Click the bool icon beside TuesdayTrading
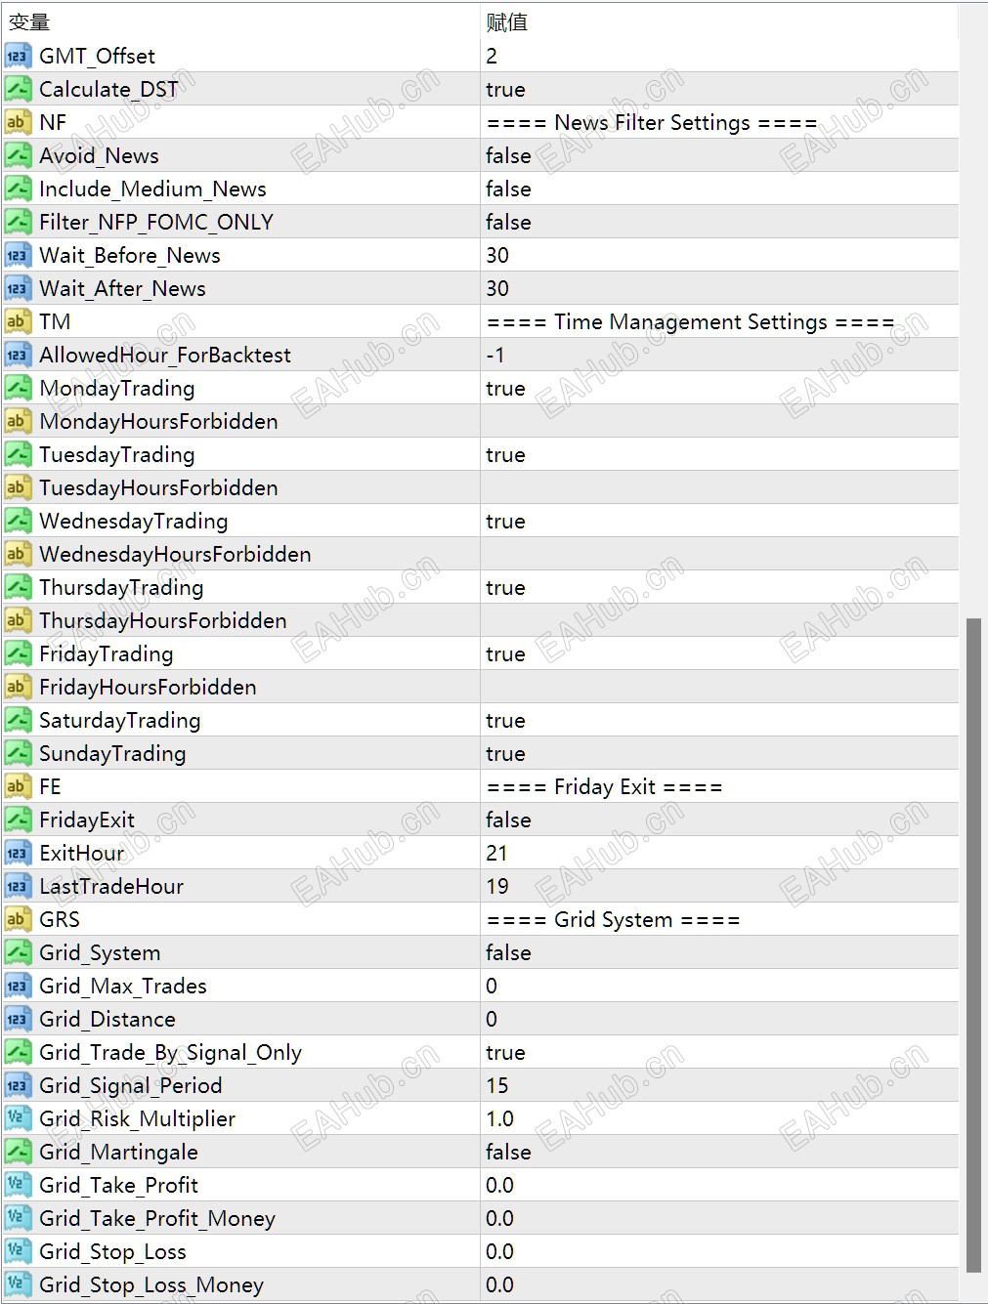988x1304 pixels. pos(18,454)
